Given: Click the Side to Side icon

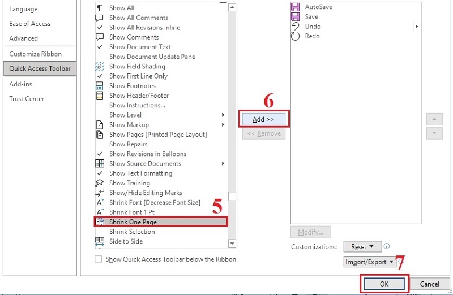Looking at the screenshot, I should [100, 241].
